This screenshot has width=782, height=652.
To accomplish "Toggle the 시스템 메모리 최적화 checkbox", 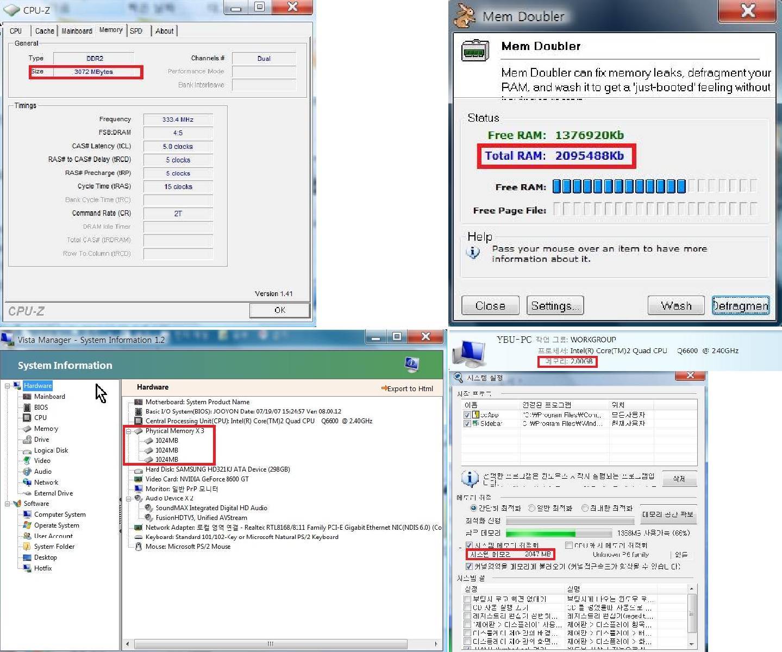I will point(469,545).
